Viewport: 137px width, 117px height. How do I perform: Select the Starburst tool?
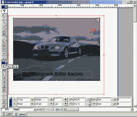[x=4, y=58]
